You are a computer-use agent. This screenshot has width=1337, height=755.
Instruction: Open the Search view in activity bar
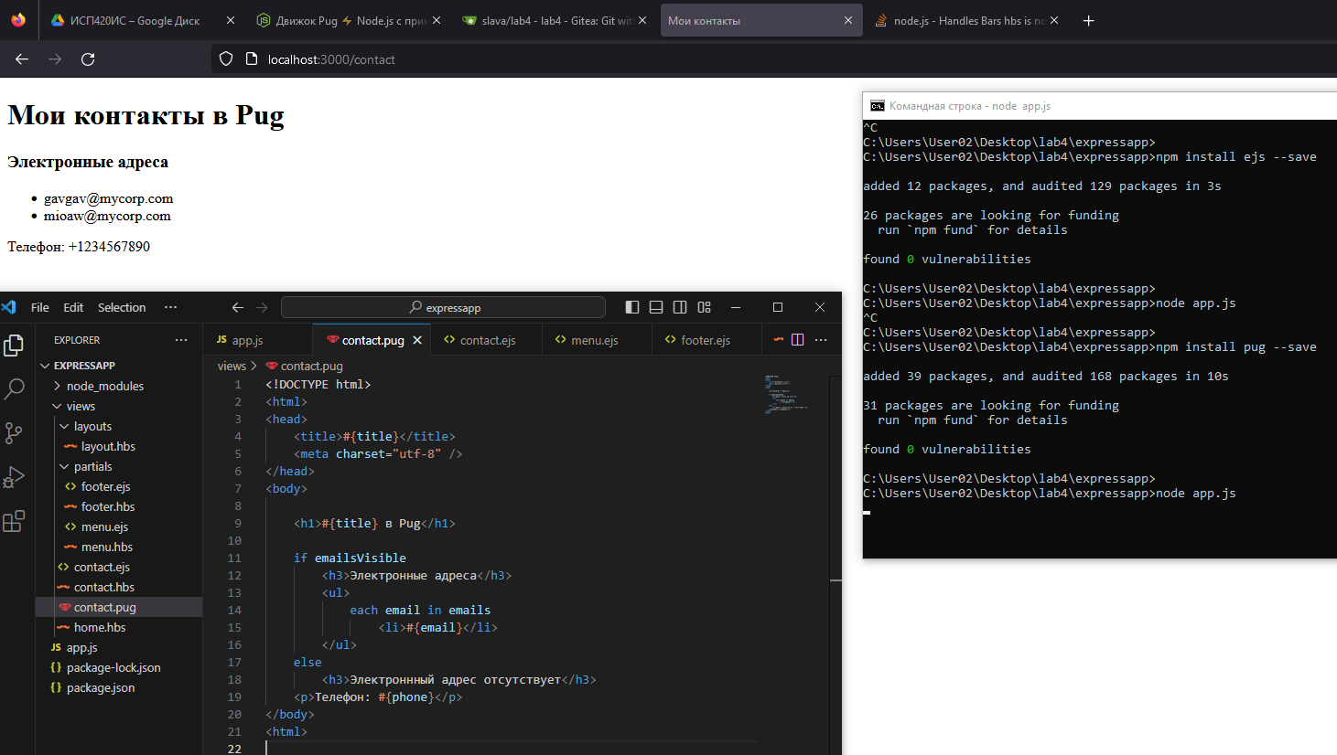coord(14,388)
